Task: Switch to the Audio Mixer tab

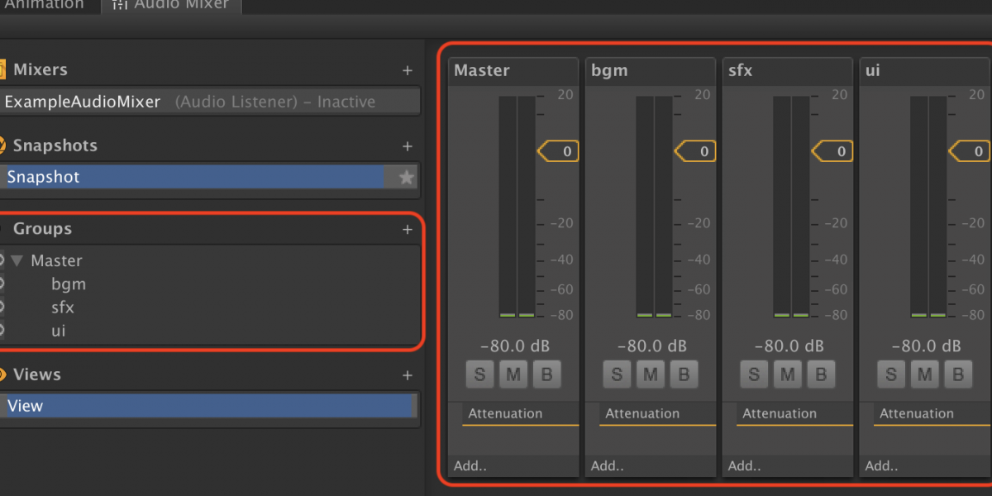Action: 174,5
